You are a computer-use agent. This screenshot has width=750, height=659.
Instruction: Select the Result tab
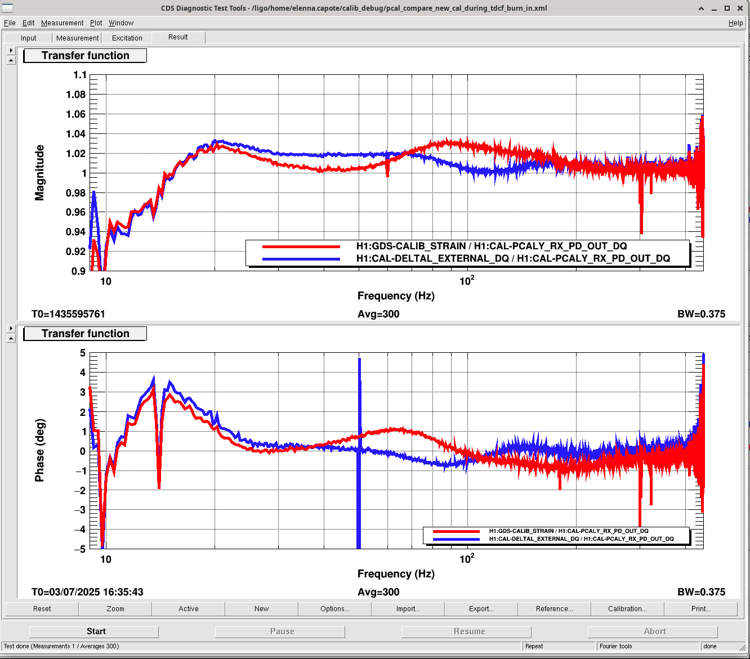coord(178,37)
